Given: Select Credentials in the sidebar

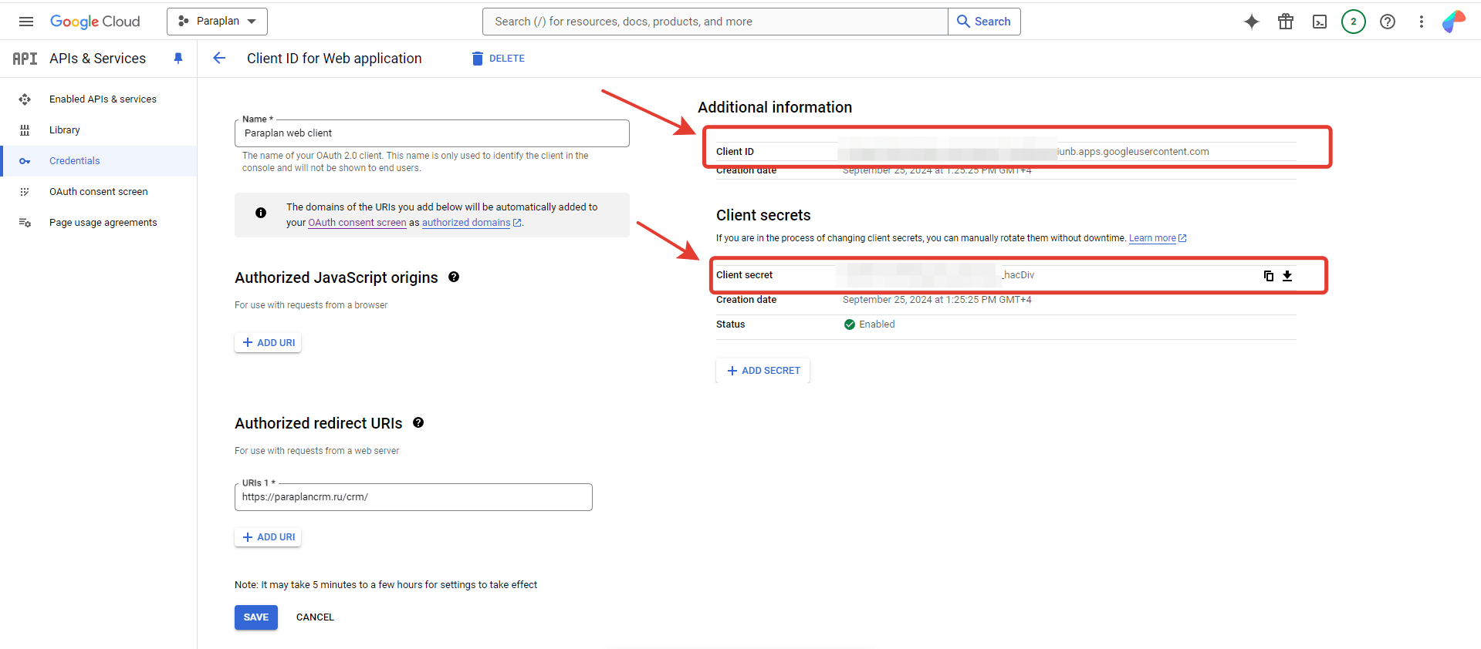Looking at the screenshot, I should (x=75, y=161).
